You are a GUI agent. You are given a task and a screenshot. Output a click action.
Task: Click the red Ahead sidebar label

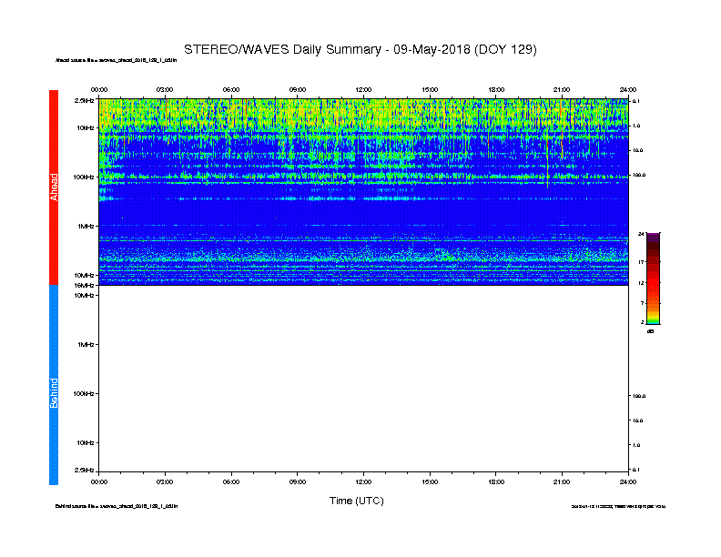click(54, 187)
